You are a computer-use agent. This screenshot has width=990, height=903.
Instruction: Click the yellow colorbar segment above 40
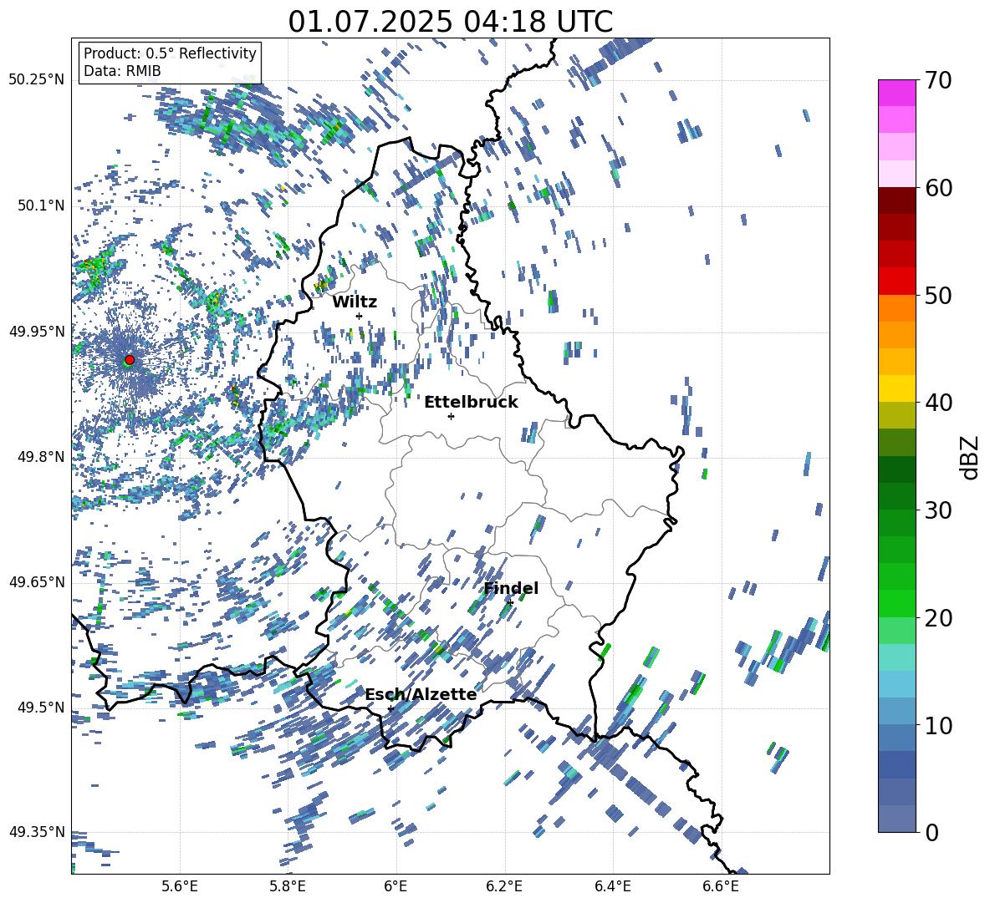click(896, 388)
